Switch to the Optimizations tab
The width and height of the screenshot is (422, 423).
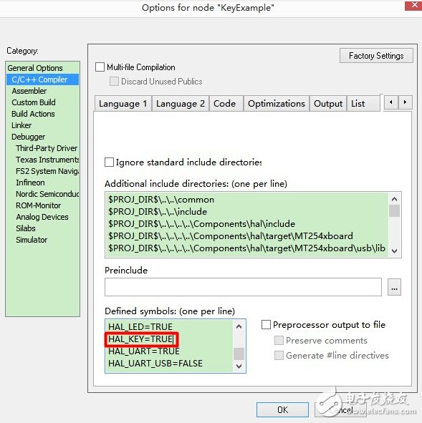(x=277, y=104)
